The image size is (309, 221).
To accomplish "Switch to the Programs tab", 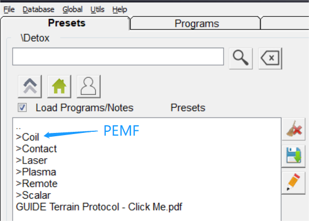I will [197, 24].
